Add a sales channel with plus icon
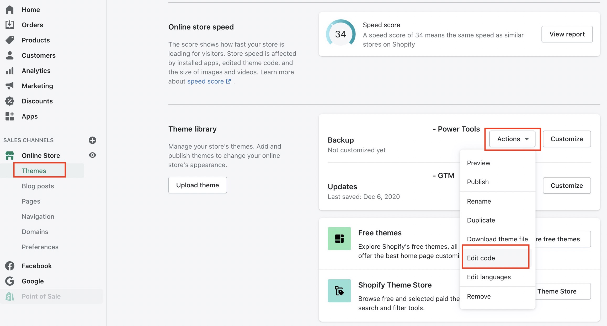Image resolution: width=607 pixels, height=326 pixels. 92,140
